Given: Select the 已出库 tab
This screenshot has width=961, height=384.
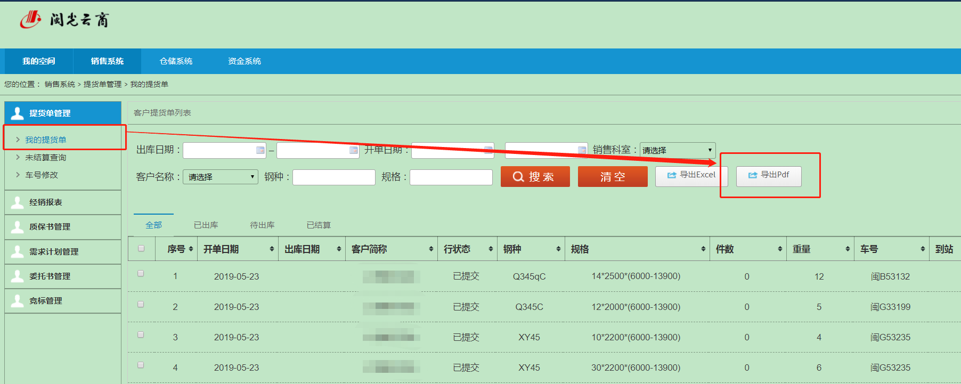Looking at the screenshot, I should click(206, 225).
